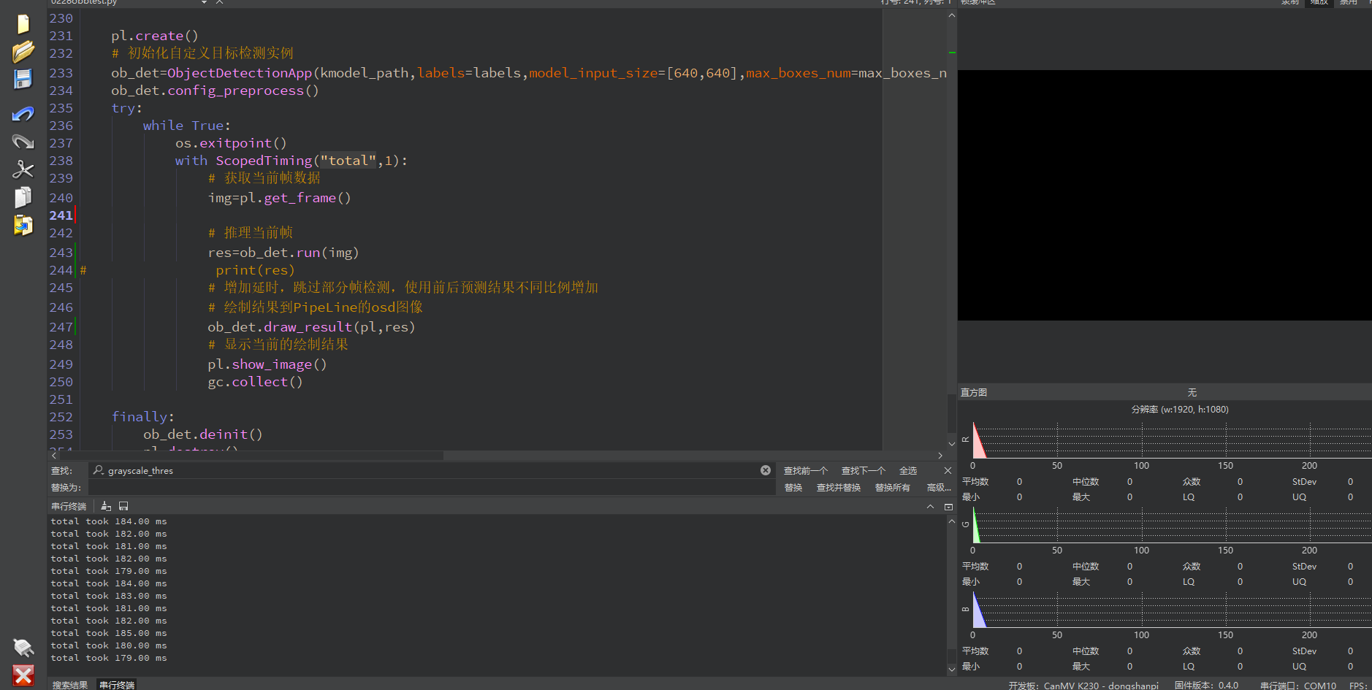Save the serial terminal output to file

pyautogui.click(x=123, y=506)
